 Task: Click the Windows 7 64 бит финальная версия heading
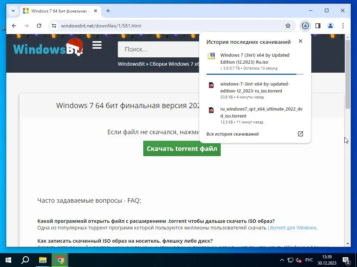(128, 105)
